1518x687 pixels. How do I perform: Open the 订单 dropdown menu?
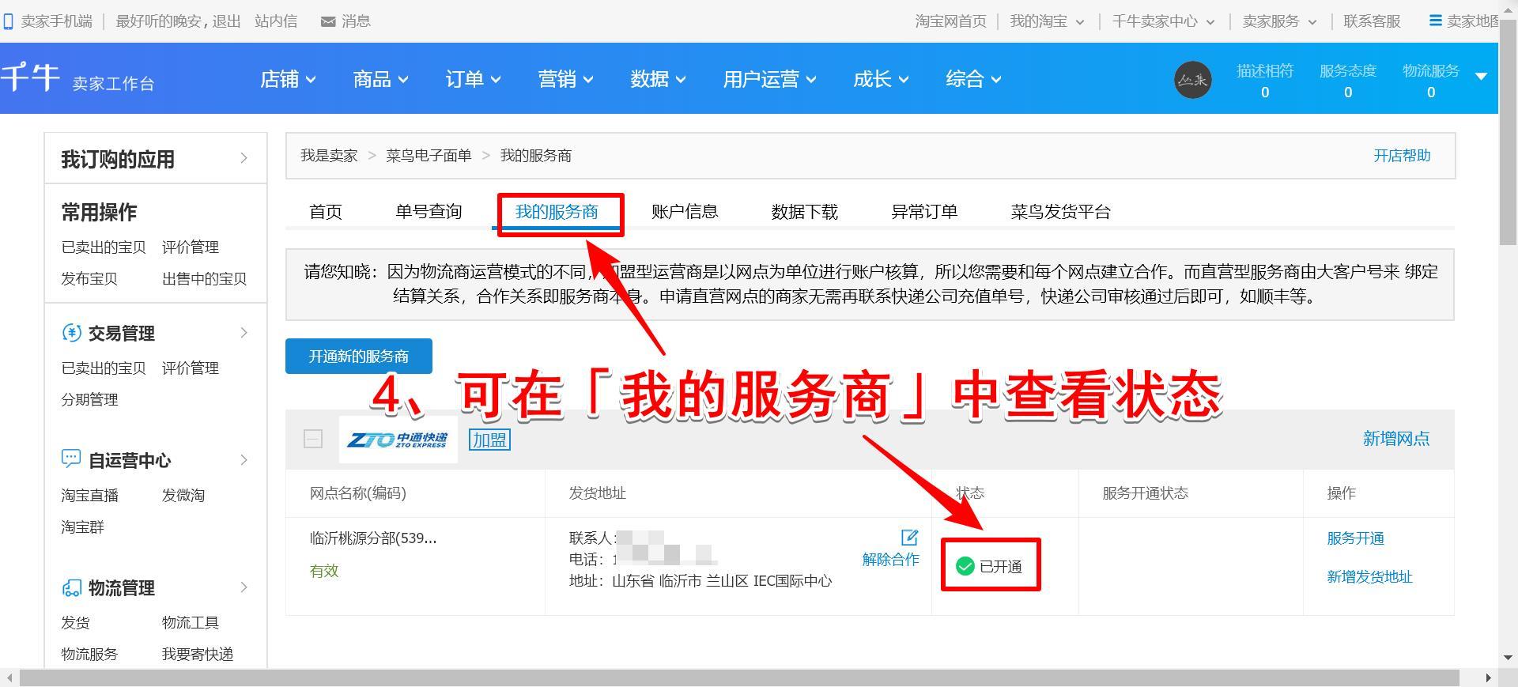[473, 79]
